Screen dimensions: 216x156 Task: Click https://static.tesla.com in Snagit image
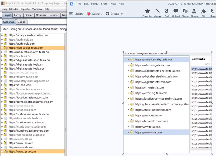pyautogui.click(x=149, y=115)
